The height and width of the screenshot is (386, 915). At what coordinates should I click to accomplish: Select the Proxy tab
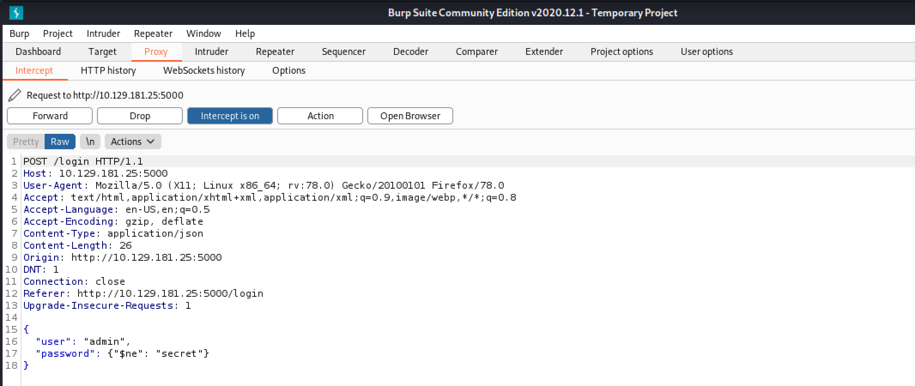point(156,51)
